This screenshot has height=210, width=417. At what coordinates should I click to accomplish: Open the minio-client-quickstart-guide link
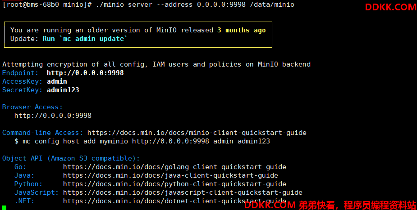(197, 133)
